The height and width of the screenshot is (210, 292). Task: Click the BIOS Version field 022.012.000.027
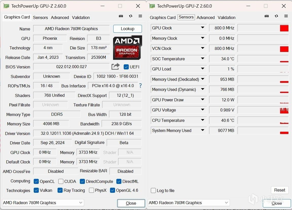coord(71,67)
